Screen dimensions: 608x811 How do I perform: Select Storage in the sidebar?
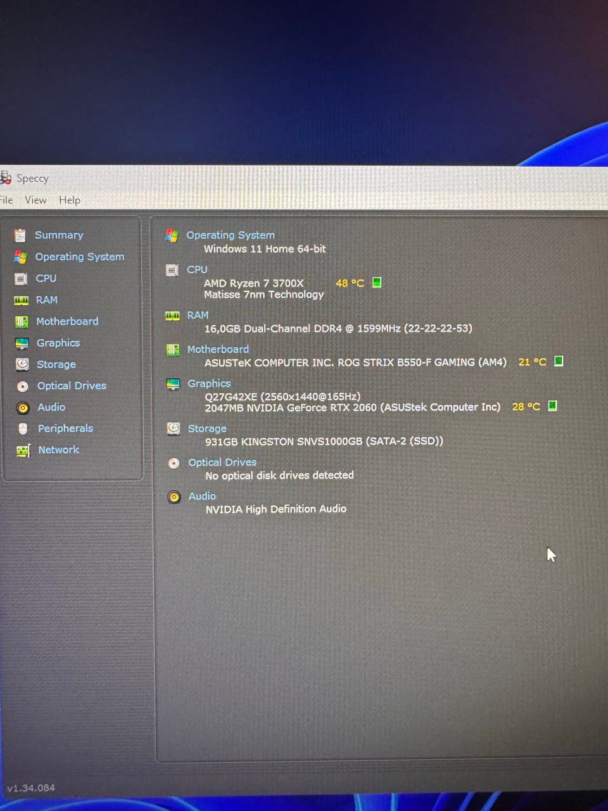click(56, 364)
